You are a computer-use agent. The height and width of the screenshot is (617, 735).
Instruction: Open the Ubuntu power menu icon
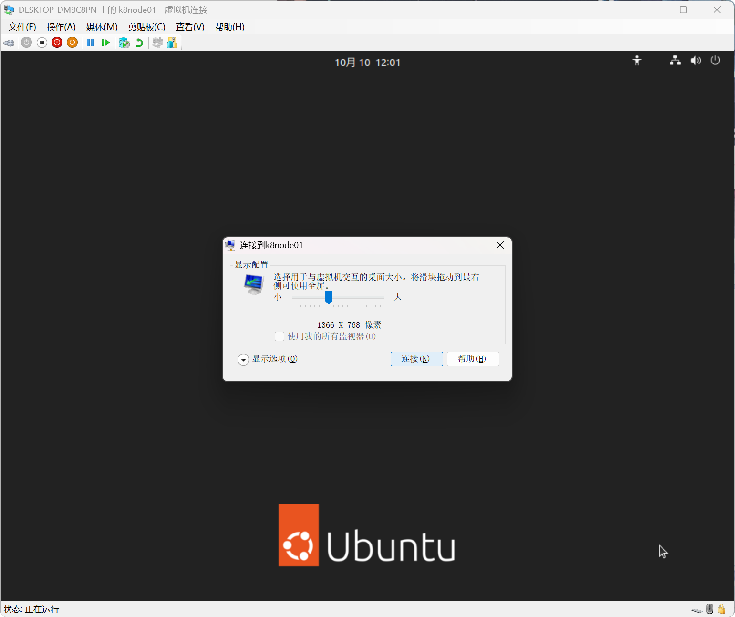click(715, 60)
